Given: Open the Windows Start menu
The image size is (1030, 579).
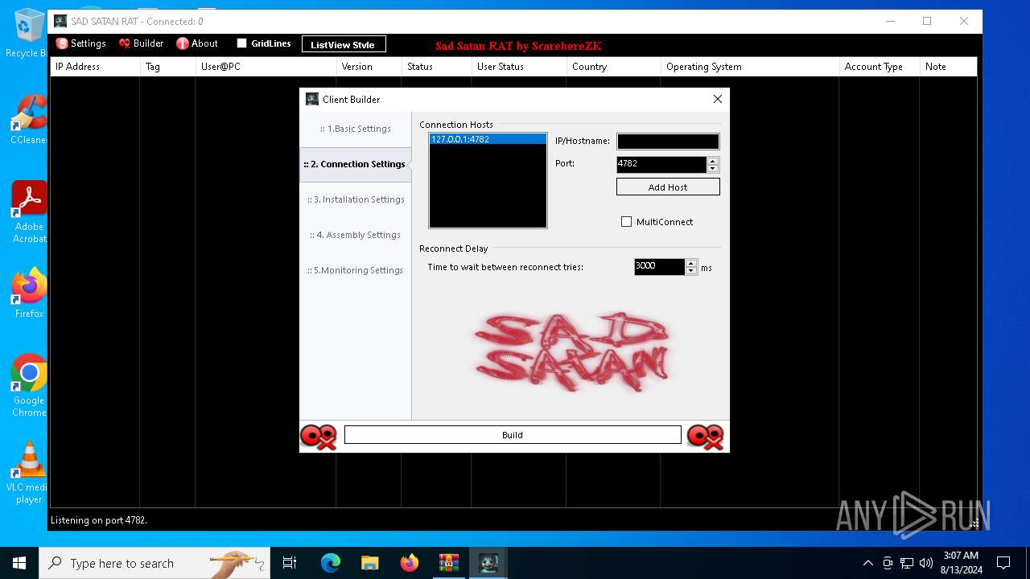Looking at the screenshot, I should (x=19, y=563).
